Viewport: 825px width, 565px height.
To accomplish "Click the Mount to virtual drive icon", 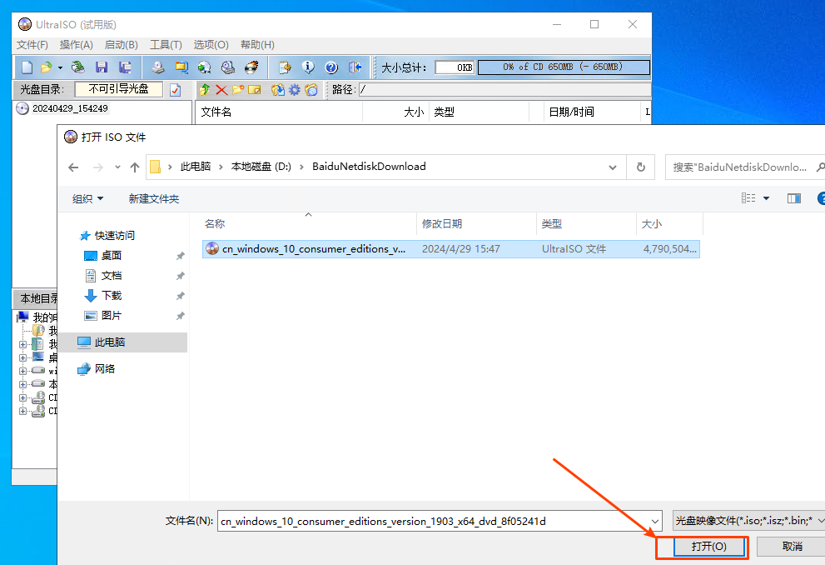I will point(228,67).
